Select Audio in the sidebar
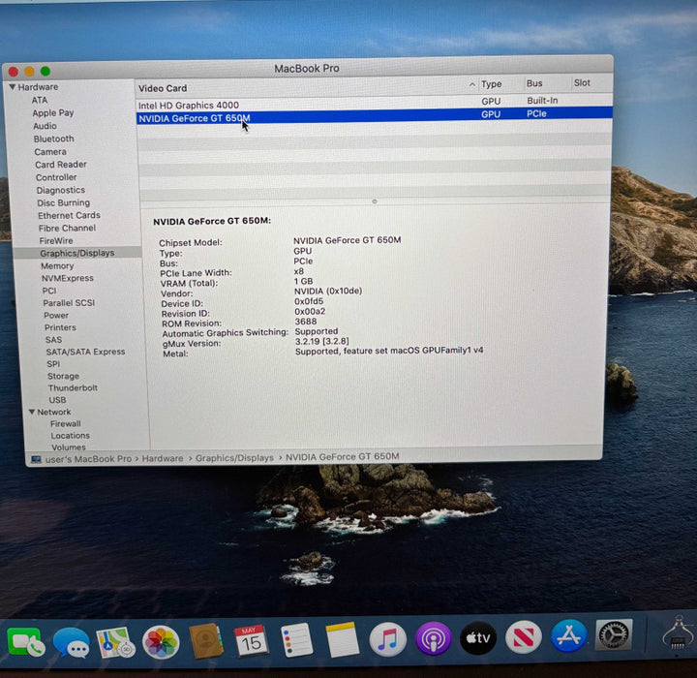The image size is (697, 678). click(x=45, y=126)
